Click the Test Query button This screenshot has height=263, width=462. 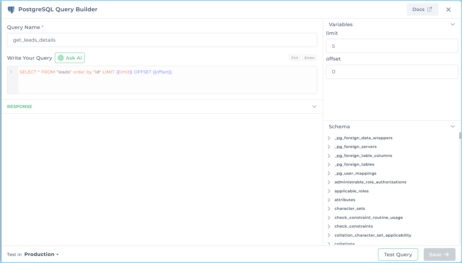[x=398, y=254]
